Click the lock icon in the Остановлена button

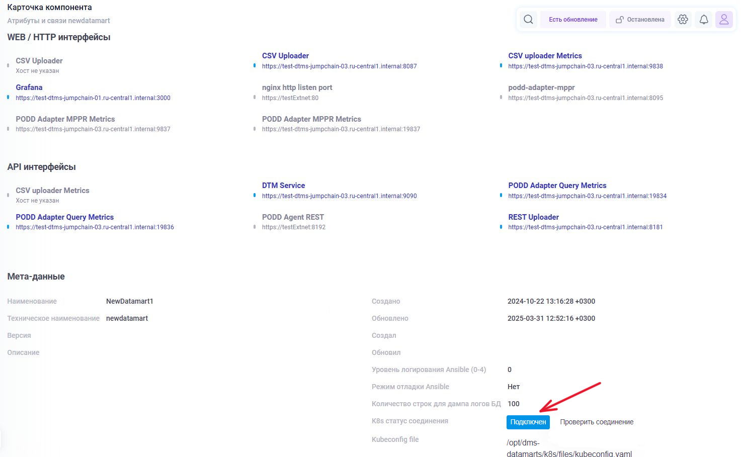click(x=620, y=20)
